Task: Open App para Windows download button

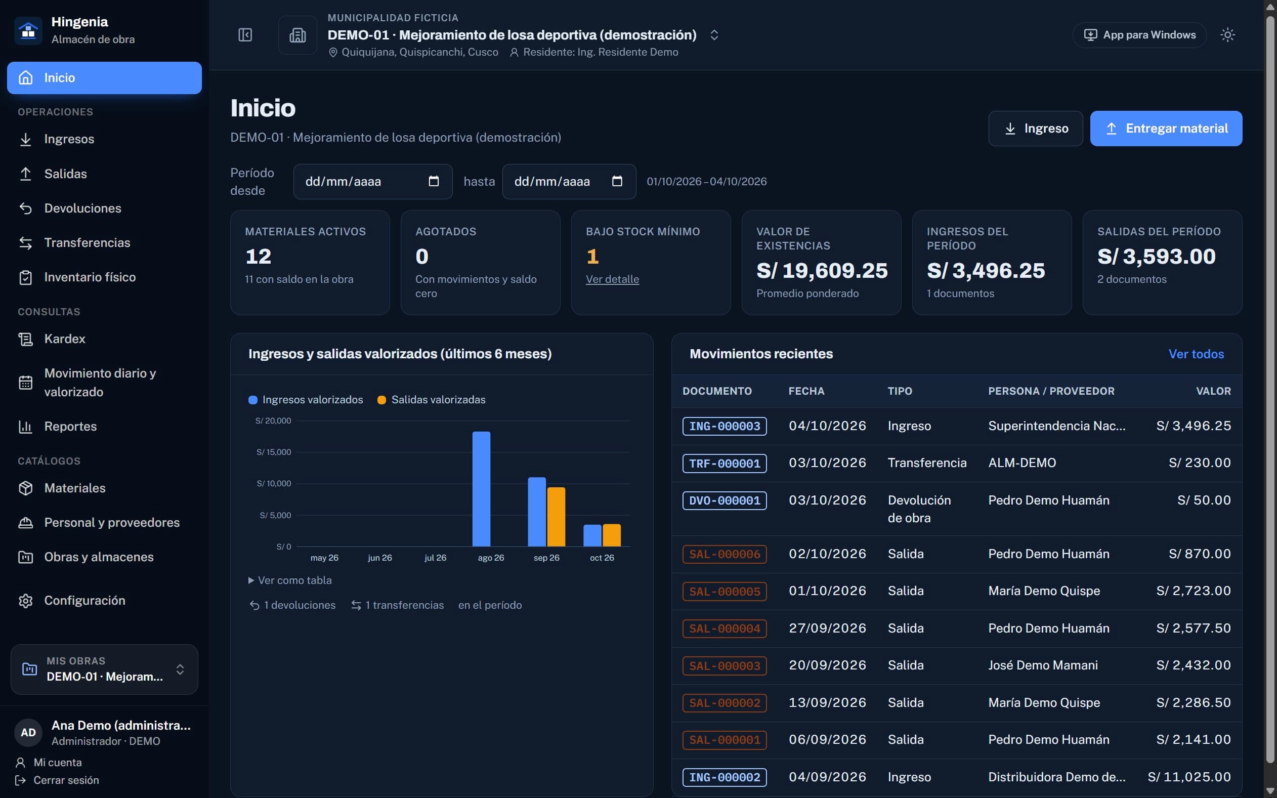Action: pyautogui.click(x=1139, y=35)
